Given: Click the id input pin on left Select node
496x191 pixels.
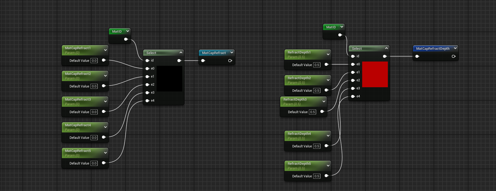Looking at the screenshot, I should point(147,61).
